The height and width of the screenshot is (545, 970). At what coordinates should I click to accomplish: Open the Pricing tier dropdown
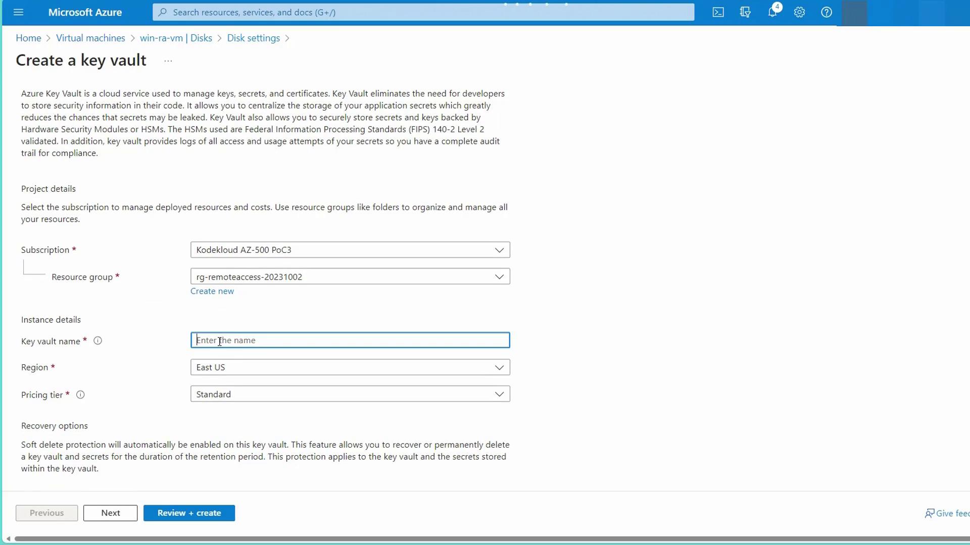(350, 394)
